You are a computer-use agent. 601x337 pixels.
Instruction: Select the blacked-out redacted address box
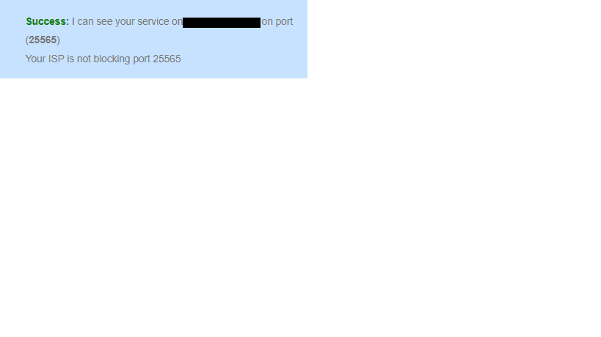222,23
